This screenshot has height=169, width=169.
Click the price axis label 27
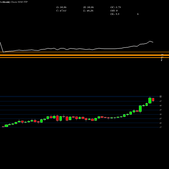pyautogui.click(x=161, y=119)
